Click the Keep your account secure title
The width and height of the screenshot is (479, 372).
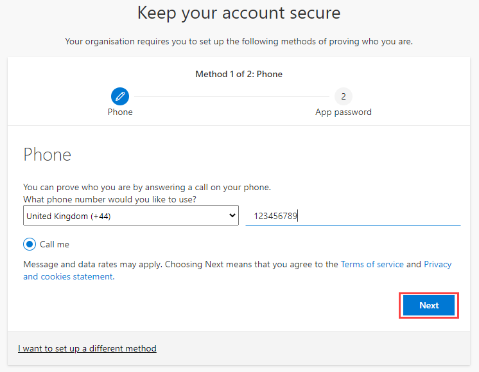click(239, 13)
